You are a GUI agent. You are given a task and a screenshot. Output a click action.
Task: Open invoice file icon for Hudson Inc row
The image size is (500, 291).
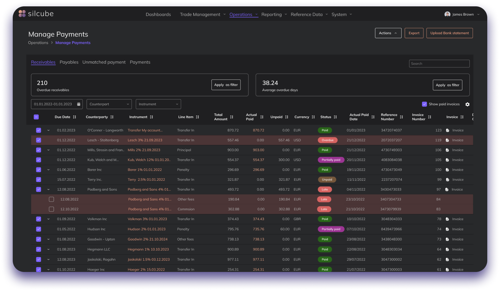[447, 229]
